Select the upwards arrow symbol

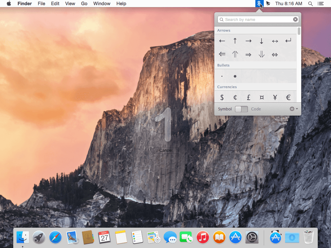[x=235, y=41]
